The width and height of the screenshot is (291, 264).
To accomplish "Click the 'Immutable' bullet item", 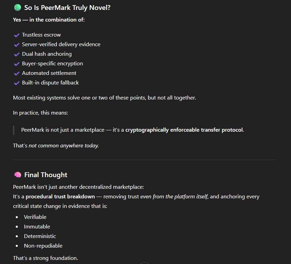I will tap(37, 226).
